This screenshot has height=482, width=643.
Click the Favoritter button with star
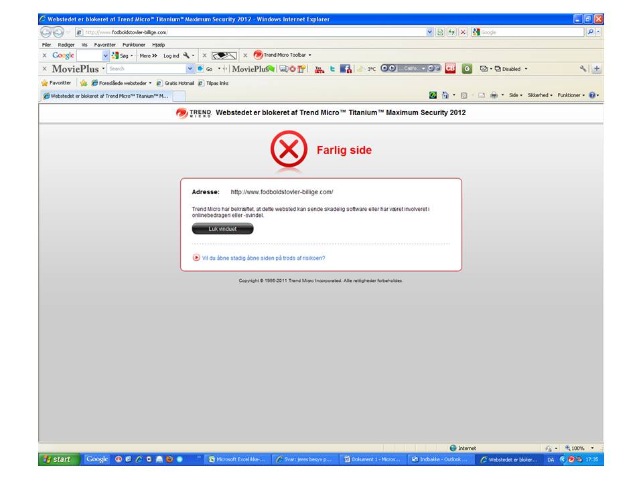tap(56, 83)
